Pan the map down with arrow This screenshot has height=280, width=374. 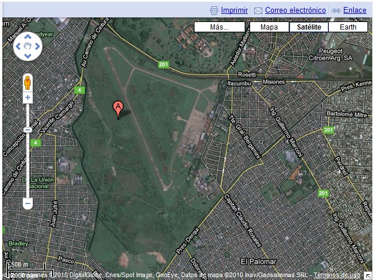(x=28, y=56)
